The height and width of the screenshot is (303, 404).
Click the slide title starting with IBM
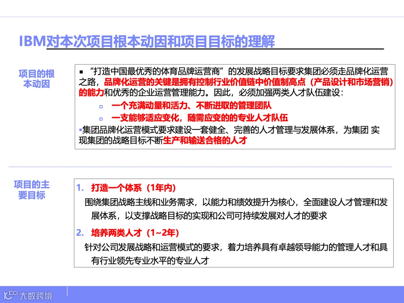point(147,41)
